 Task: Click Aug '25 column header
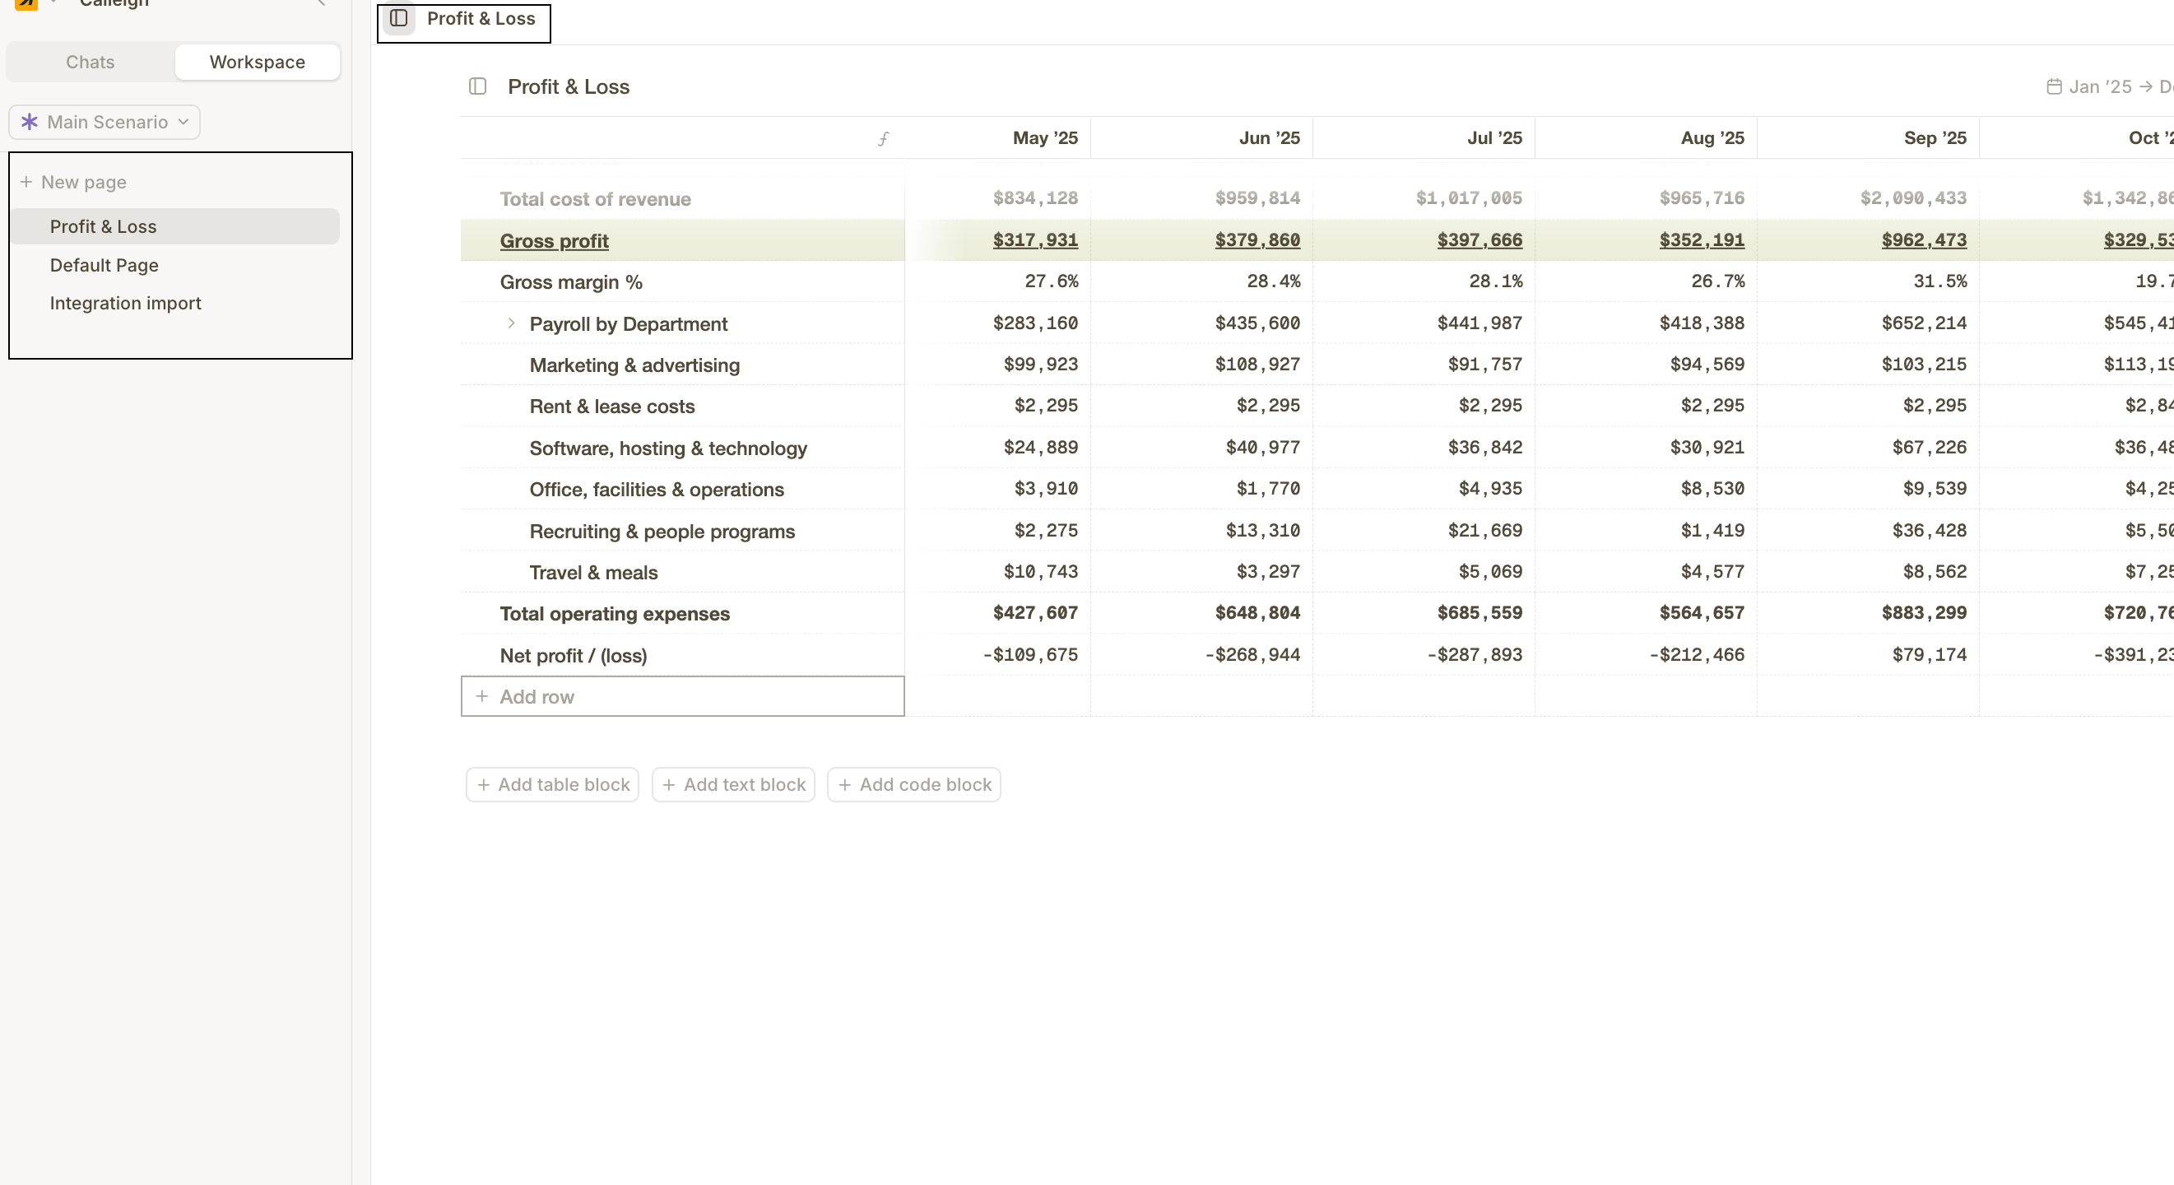1712,137
